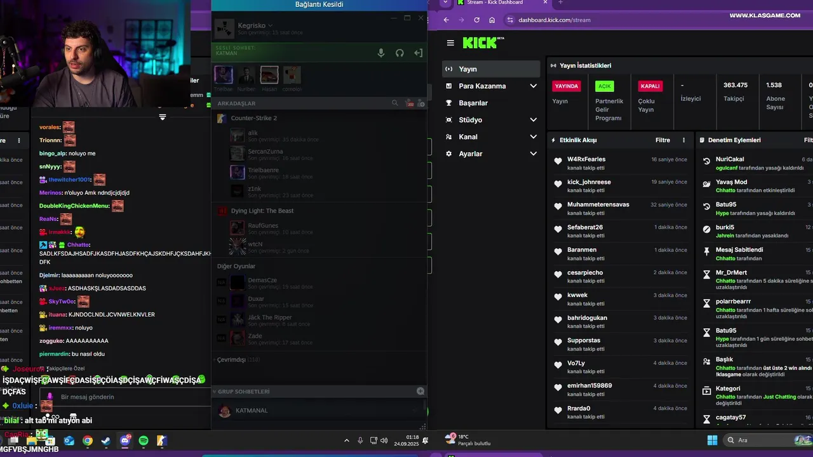Select Hasan avatar in voice chat
This screenshot has height=457, width=813.
[269, 75]
